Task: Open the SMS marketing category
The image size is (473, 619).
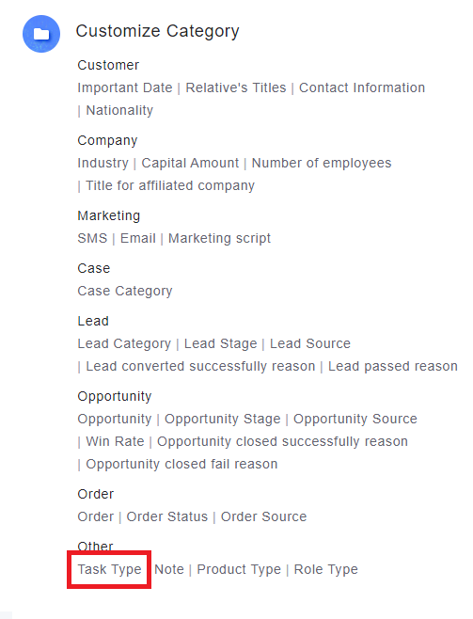Action: [92, 238]
